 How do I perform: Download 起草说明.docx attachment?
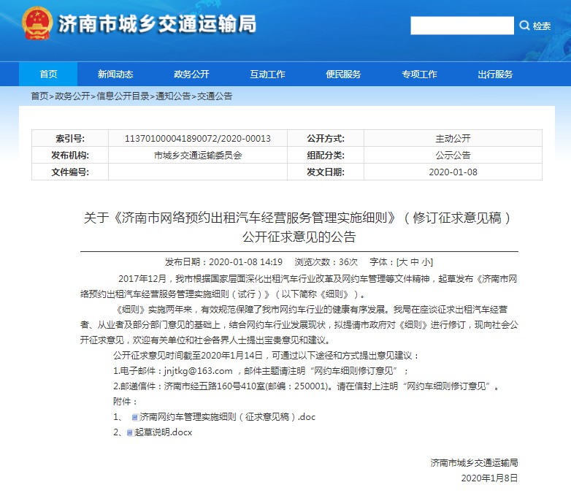click(163, 432)
